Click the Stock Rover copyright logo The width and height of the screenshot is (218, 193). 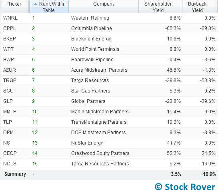185,187
